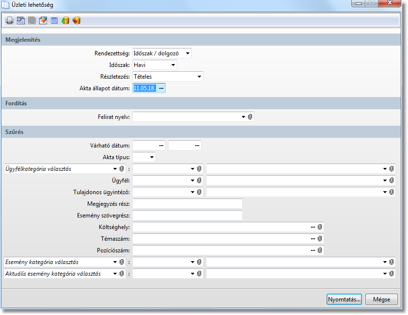Click the Nyomtatás... button
Viewport: 408px width, 315px height.
click(x=344, y=299)
